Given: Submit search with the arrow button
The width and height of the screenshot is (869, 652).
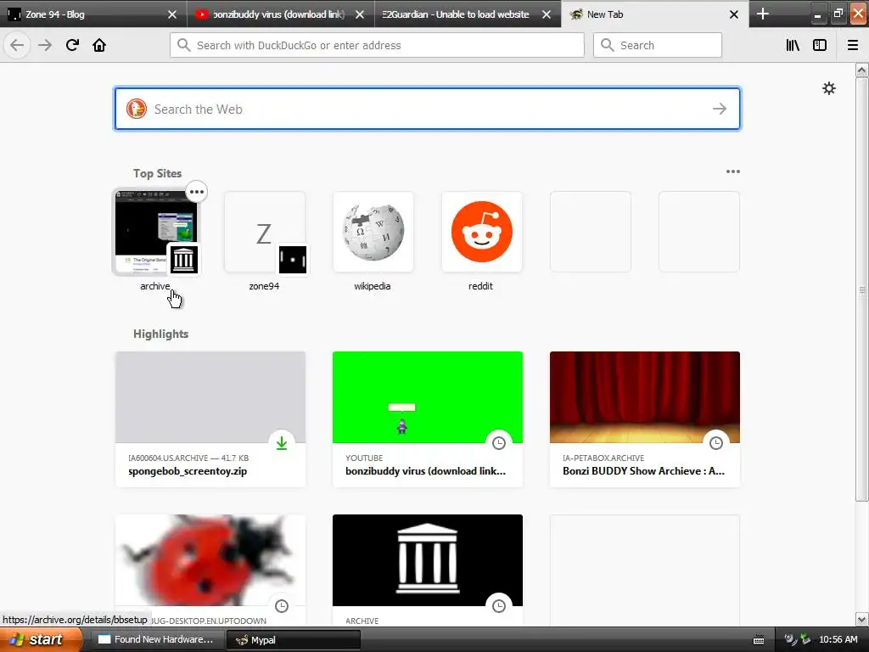Looking at the screenshot, I should coord(720,109).
